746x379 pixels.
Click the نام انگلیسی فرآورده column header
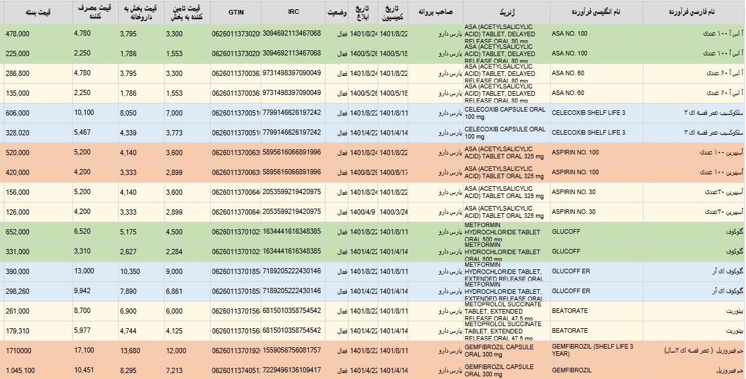pyautogui.click(x=597, y=13)
